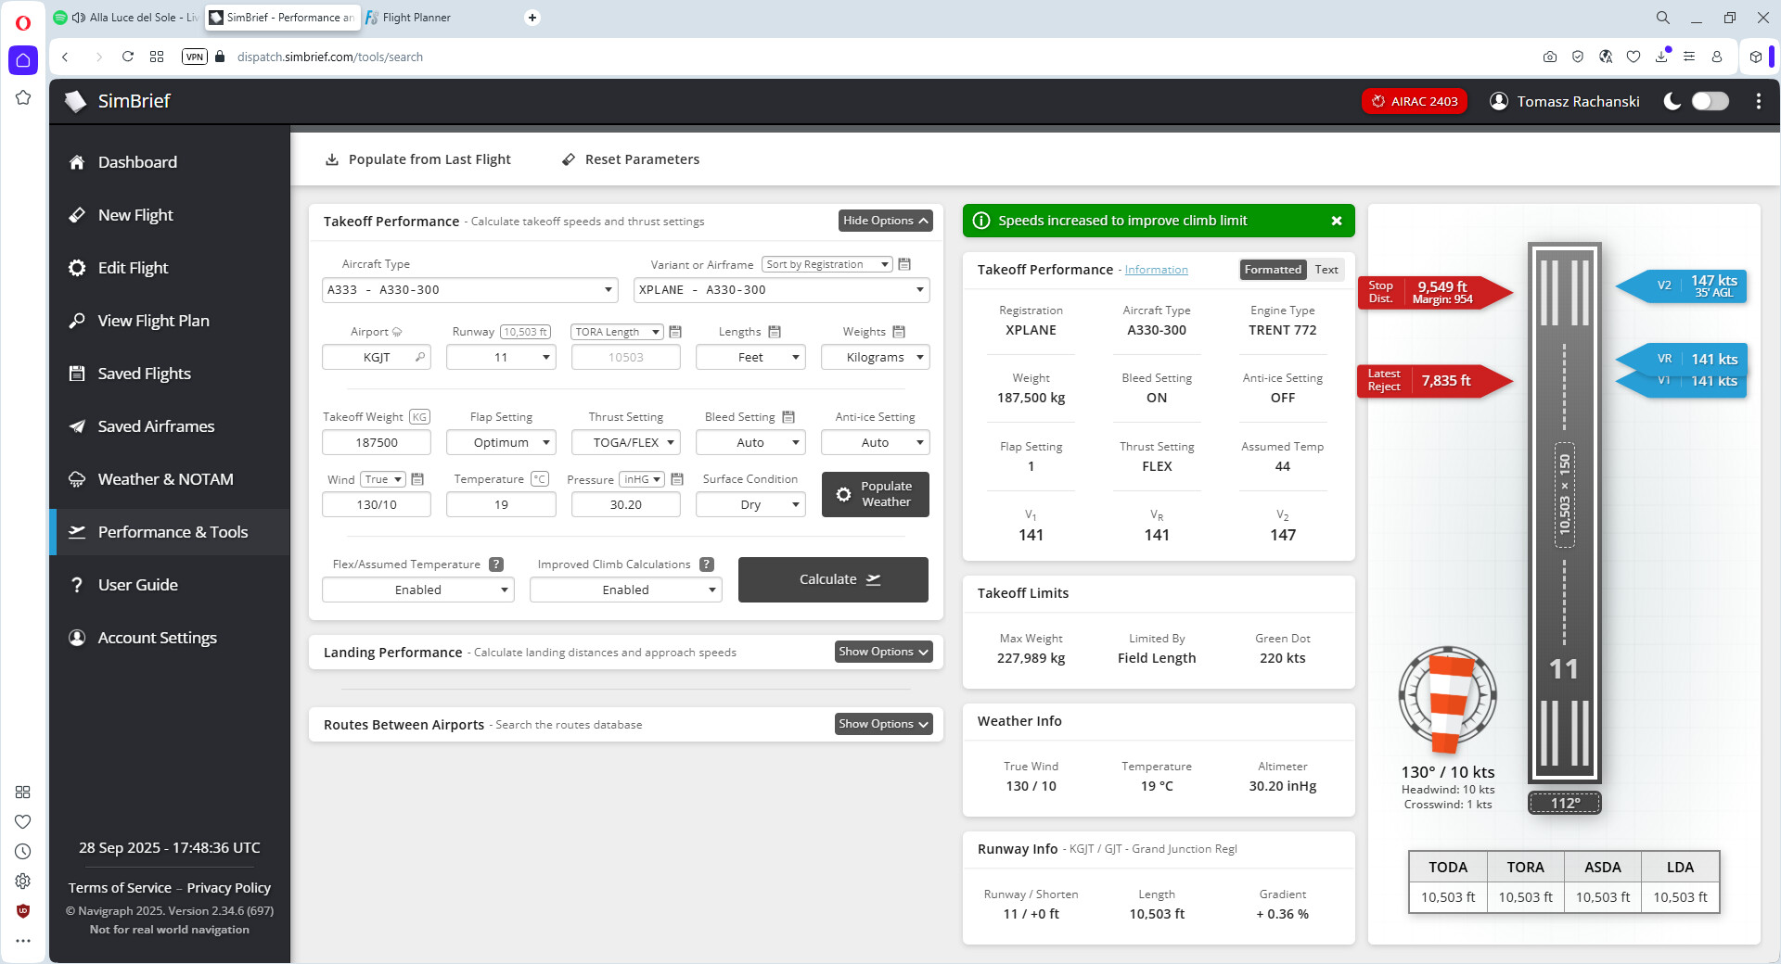Click the small icon next to the Weights label
The image size is (1781, 964).
pyautogui.click(x=899, y=332)
